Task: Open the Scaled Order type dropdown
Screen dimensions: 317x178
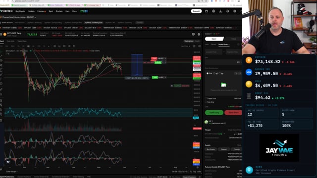Action: pos(224,44)
